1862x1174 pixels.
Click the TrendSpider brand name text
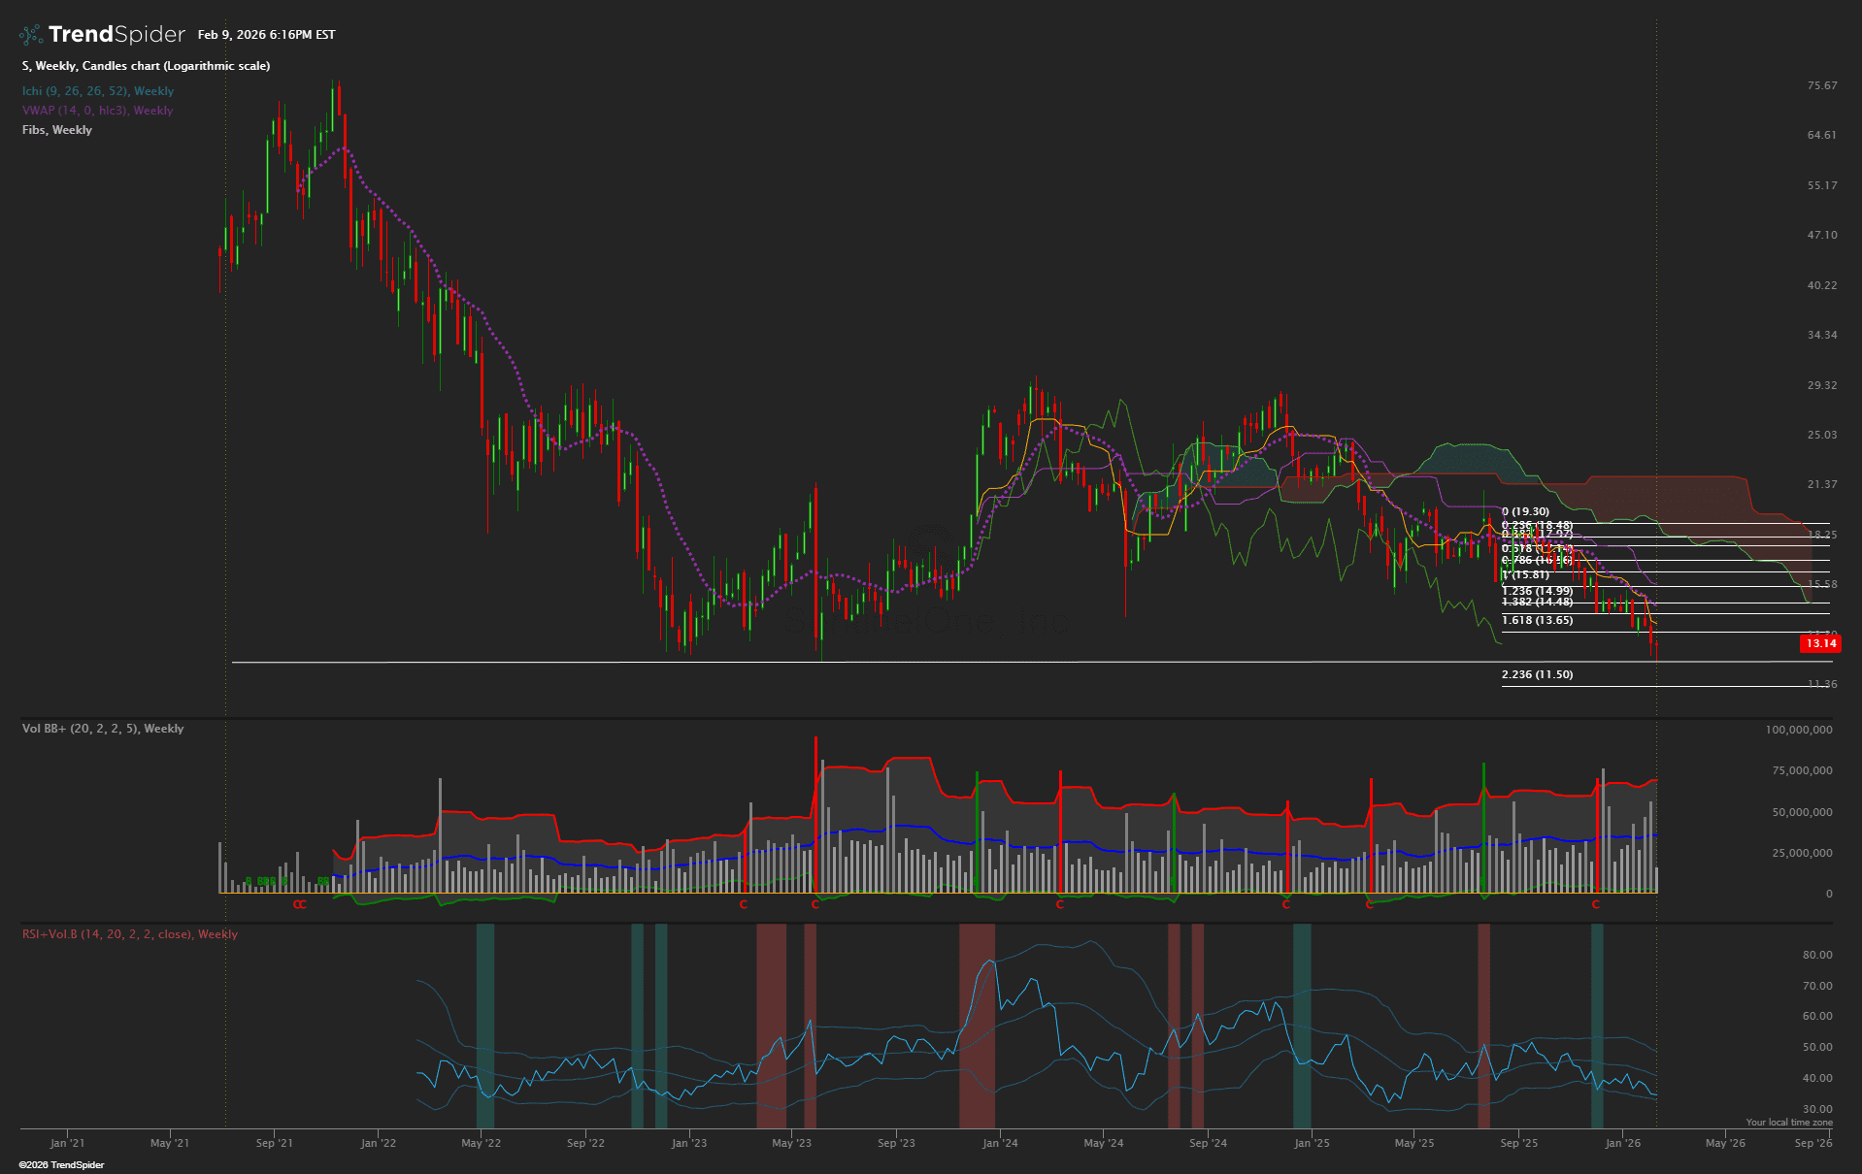tap(116, 35)
